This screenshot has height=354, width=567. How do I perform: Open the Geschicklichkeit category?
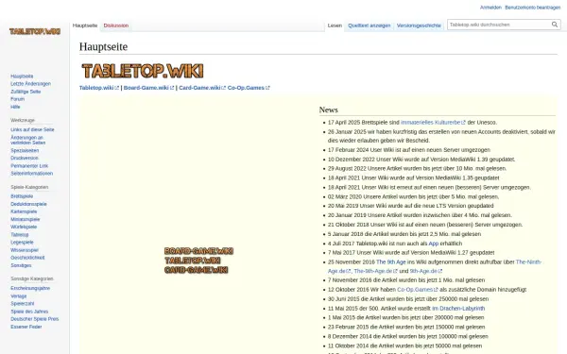tap(27, 258)
